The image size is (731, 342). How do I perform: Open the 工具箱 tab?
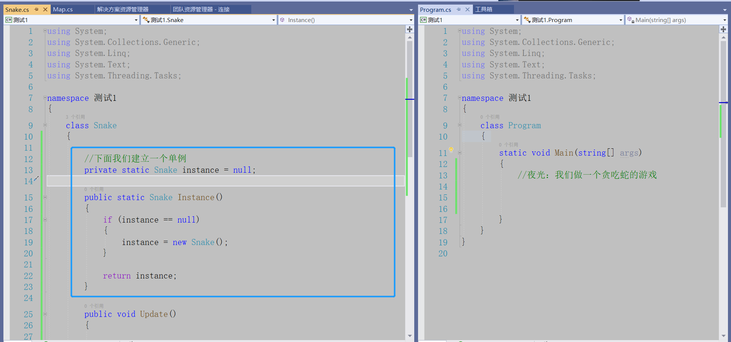(x=484, y=10)
